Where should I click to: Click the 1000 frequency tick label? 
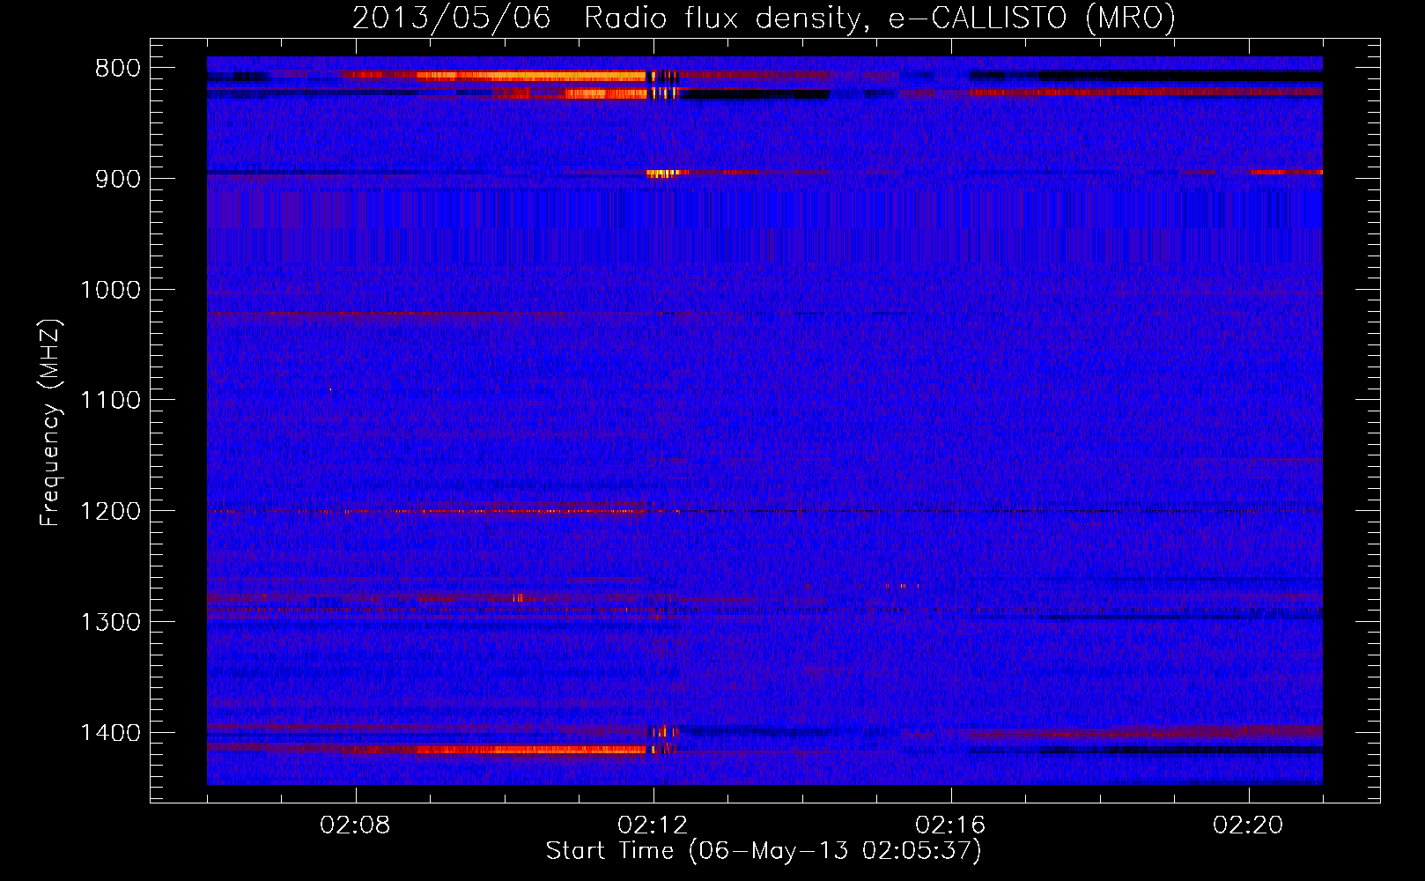point(110,290)
